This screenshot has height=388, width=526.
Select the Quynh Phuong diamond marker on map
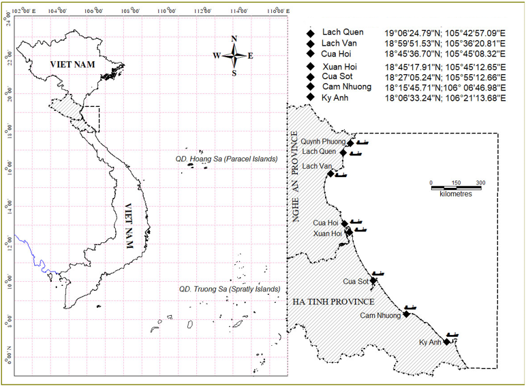point(350,143)
